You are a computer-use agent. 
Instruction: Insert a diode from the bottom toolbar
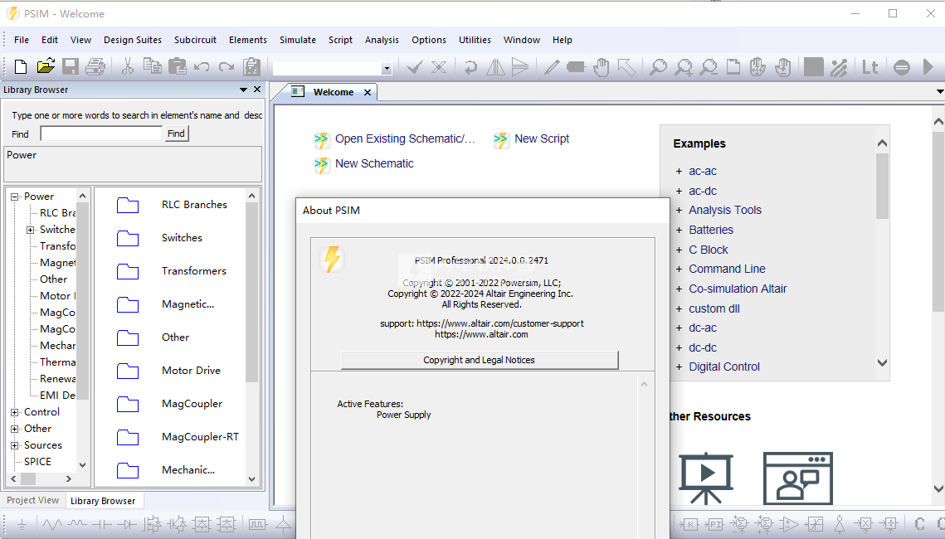tap(127, 525)
